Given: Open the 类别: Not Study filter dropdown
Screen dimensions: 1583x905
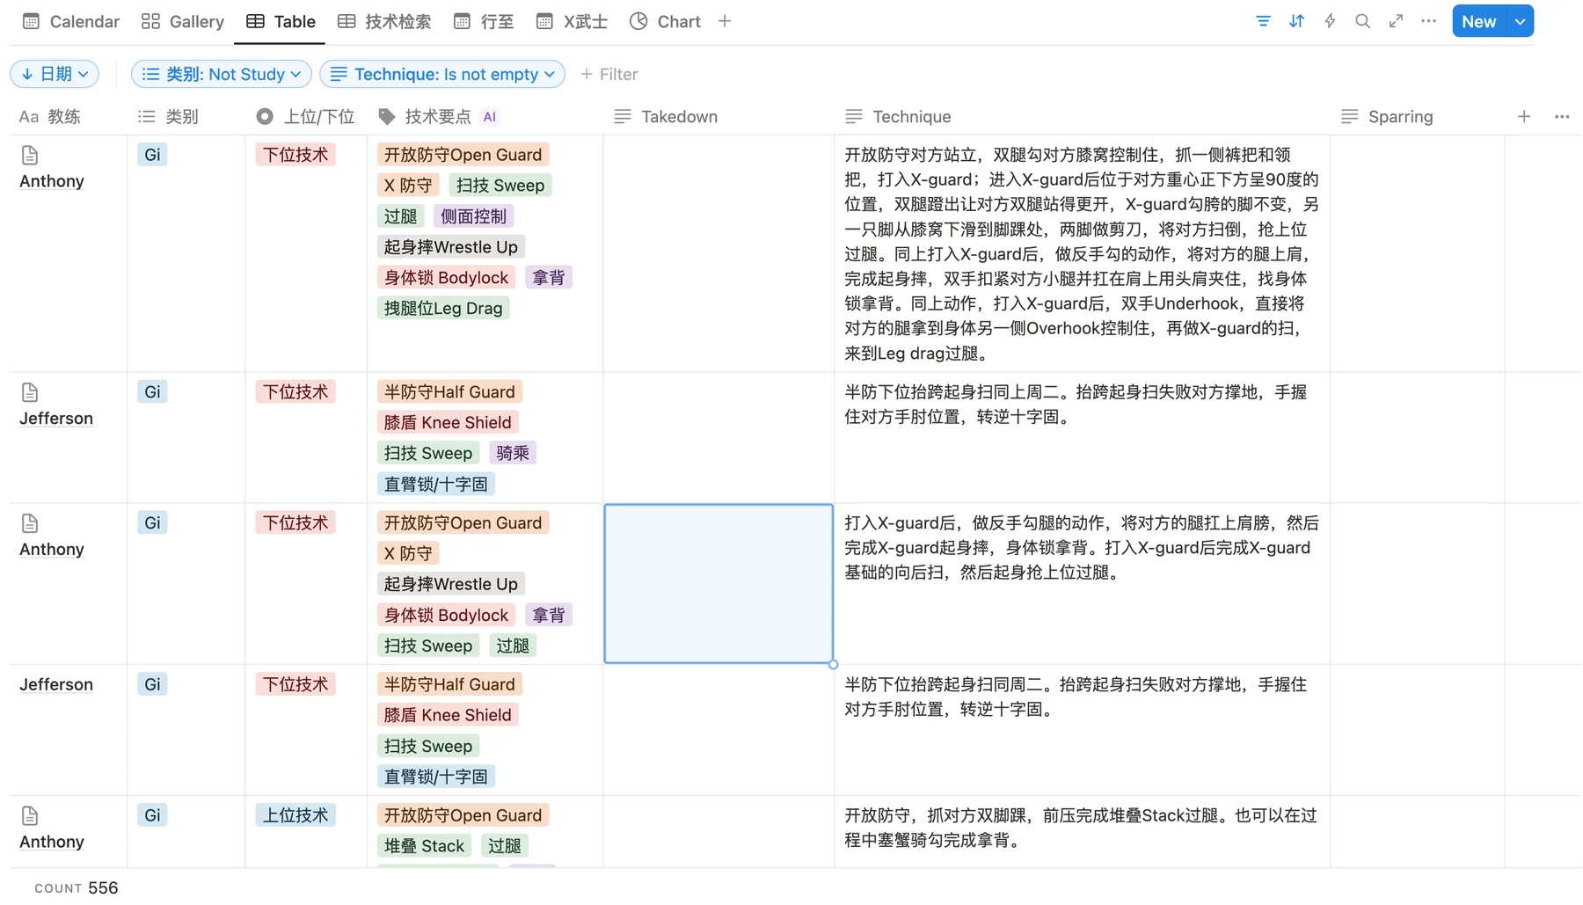Looking at the screenshot, I should click(222, 74).
